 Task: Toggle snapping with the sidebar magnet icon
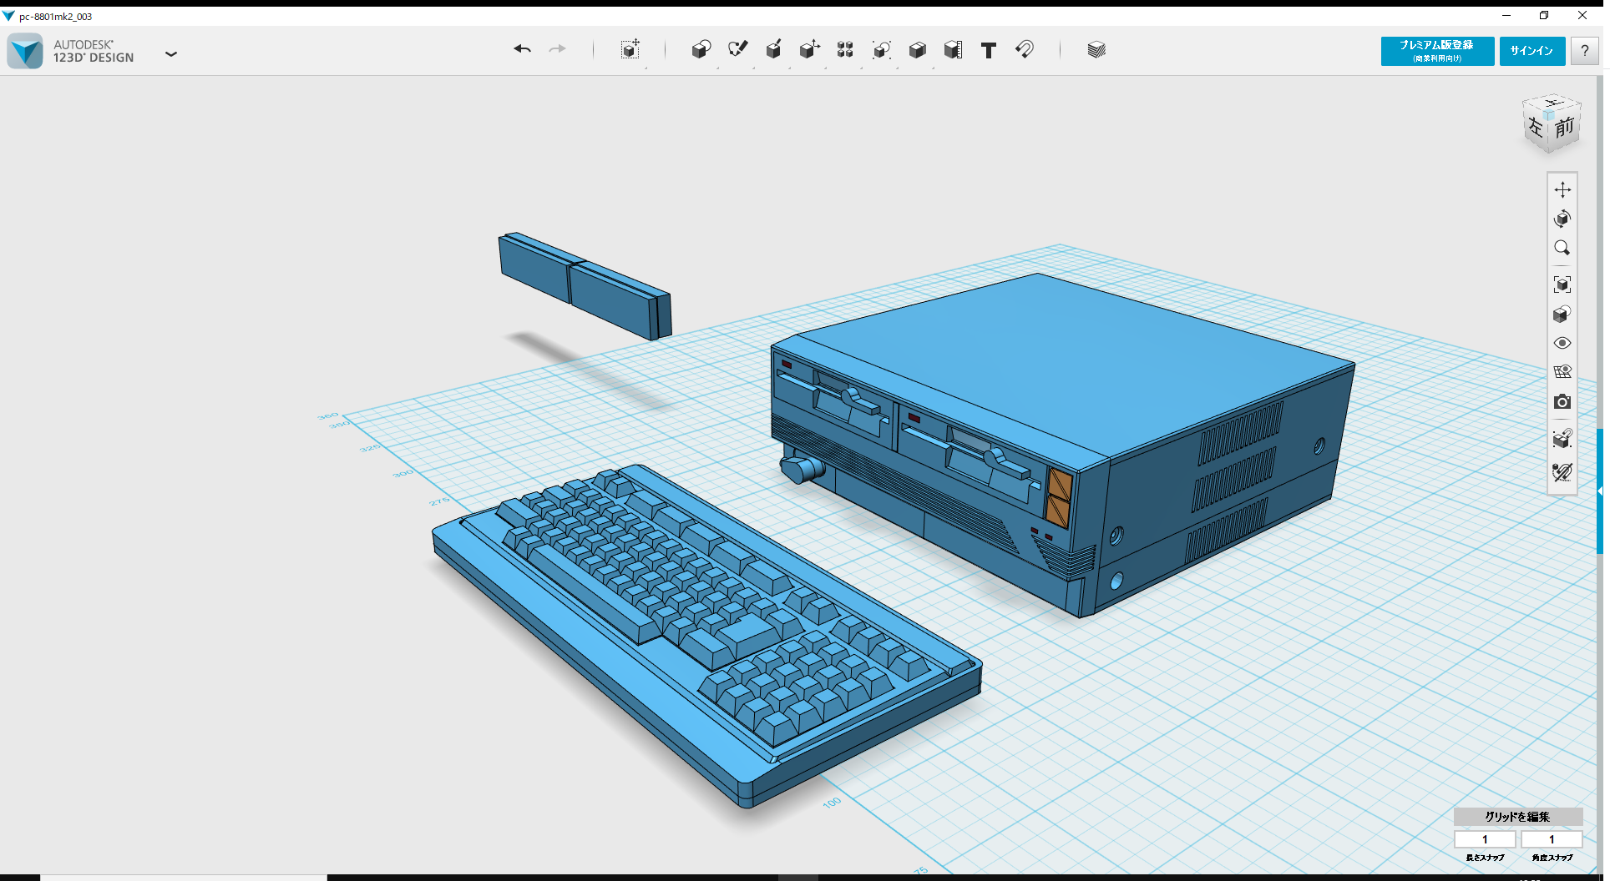pyautogui.click(x=1563, y=439)
